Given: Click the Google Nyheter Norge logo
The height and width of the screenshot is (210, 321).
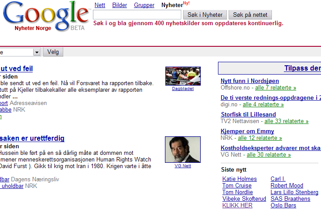Looking at the screenshot, I should (46, 16).
